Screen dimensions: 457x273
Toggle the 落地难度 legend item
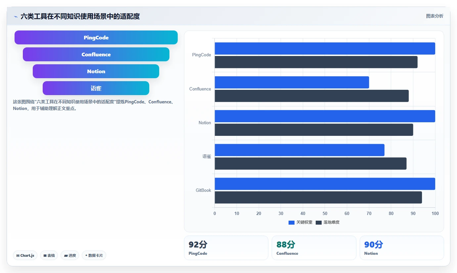tap(328, 222)
